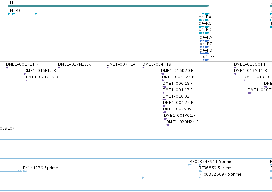
Task: Click the d4-PD protein glyph
Action: click(204, 53)
